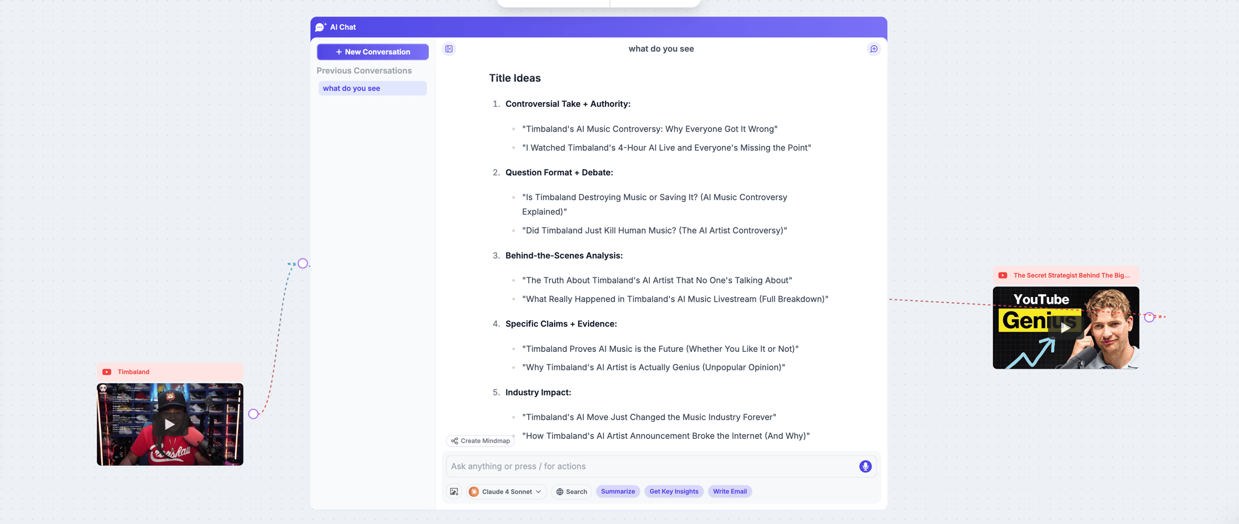
Task: Click the 'Title Ideas' heading
Action: tap(515, 78)
